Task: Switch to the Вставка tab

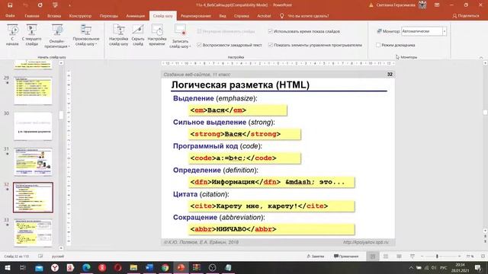Action: click(54, 16)
